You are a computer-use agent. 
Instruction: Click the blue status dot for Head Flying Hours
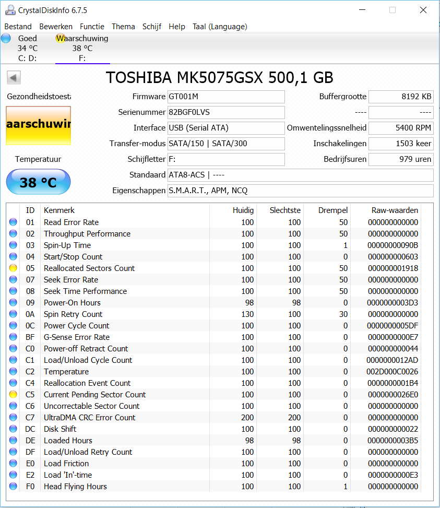13,487
